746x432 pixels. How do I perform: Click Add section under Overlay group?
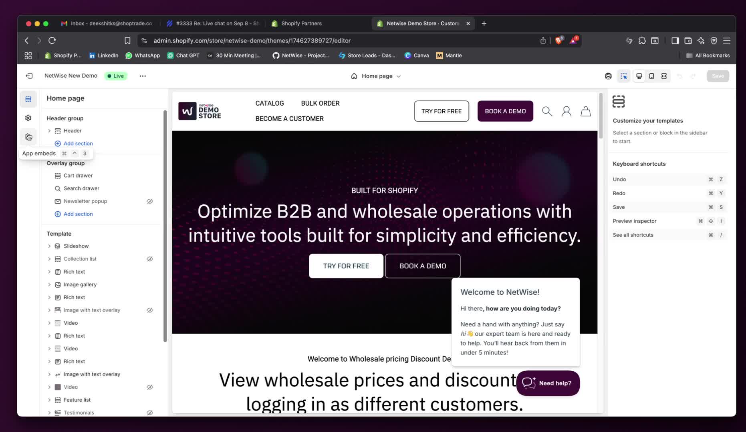pyautogui.click(x=74, y=214)
